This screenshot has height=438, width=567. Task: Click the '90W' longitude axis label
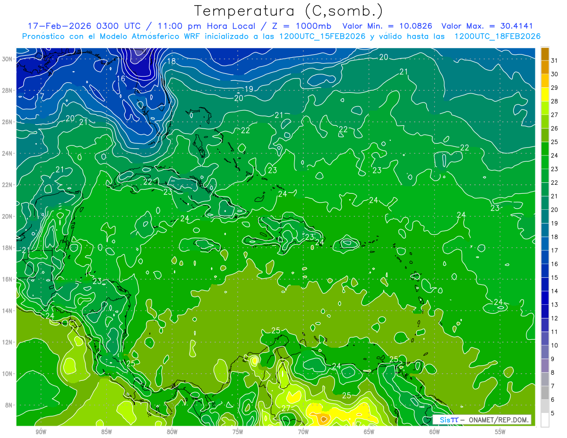pyautogui.click(x=41, y=432)
